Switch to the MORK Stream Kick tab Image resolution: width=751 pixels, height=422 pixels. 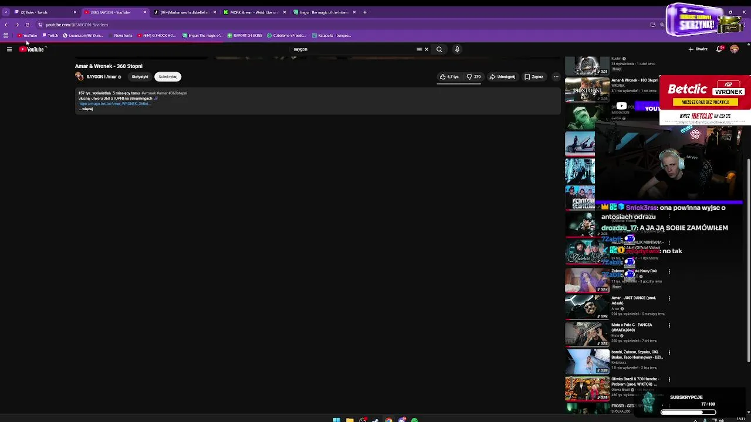(x=253, y=12)
